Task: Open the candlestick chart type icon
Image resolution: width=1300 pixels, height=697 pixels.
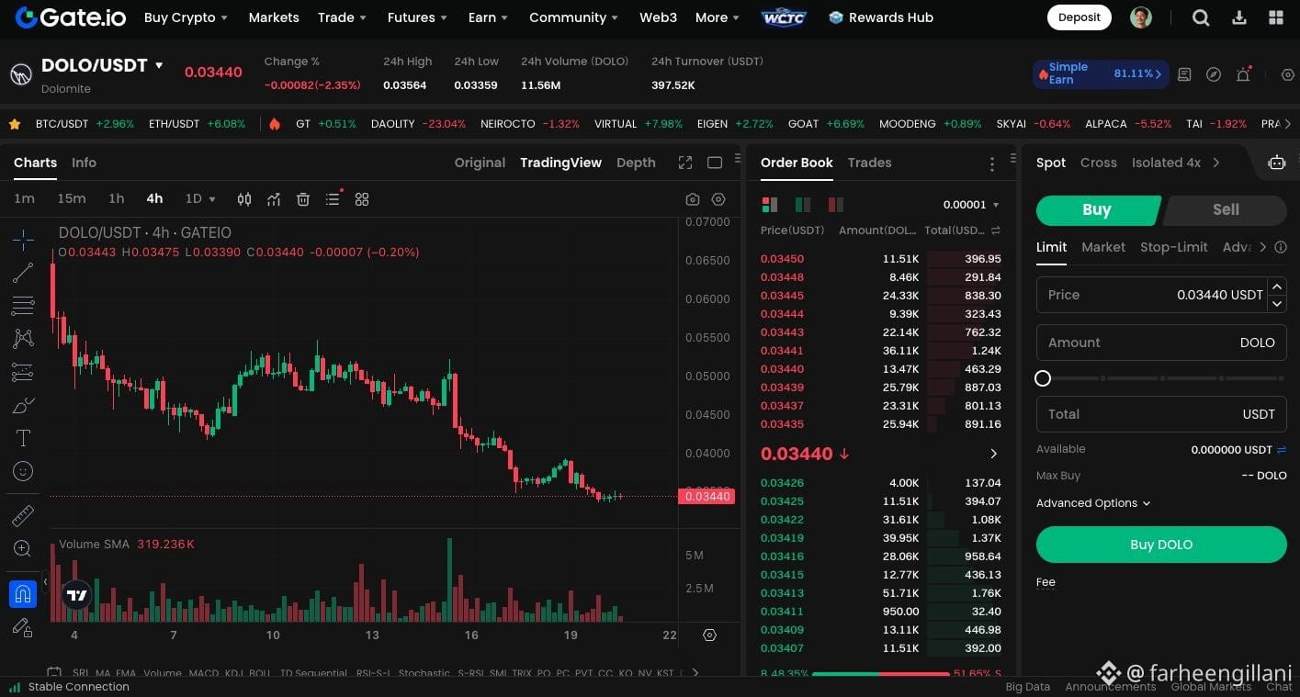Action: [244, 199]
